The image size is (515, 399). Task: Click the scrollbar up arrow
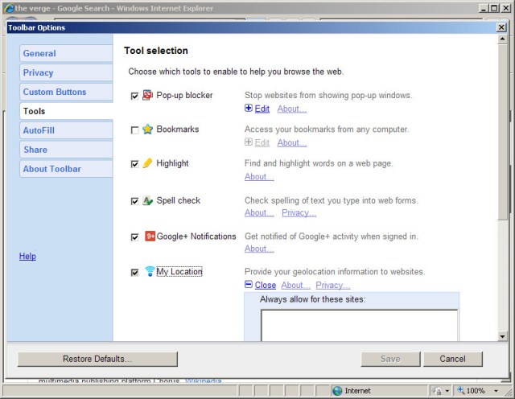coord(502,39)
